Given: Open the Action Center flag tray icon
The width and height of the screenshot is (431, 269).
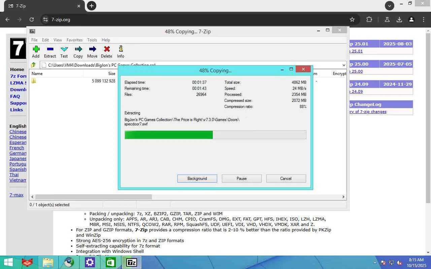Looking at the screenshot, I should [x=383, y=263].
